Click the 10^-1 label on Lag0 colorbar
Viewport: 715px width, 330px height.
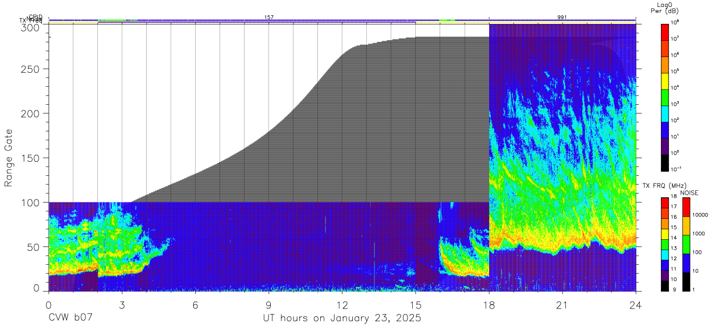click(677, 169)
